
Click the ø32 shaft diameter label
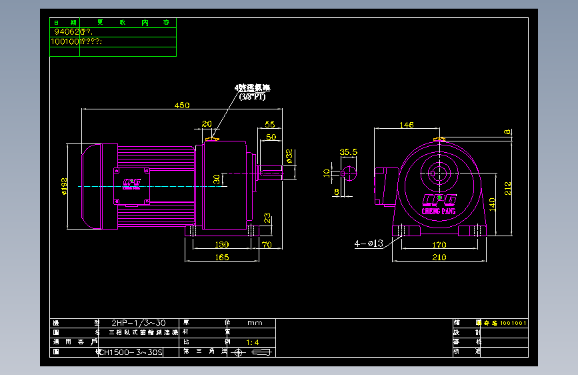tap(289, 156)
